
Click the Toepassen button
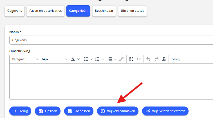tap(79, 111)
